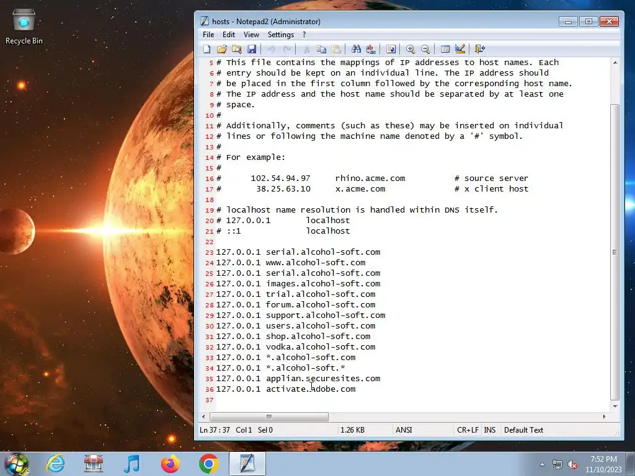Click the Cut scissors icon
This screenshot has height=476, width=635.
click(306, 50)
